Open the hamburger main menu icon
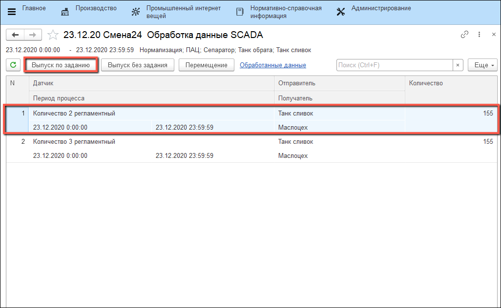501x308 pixels. [x=12, y=12]
